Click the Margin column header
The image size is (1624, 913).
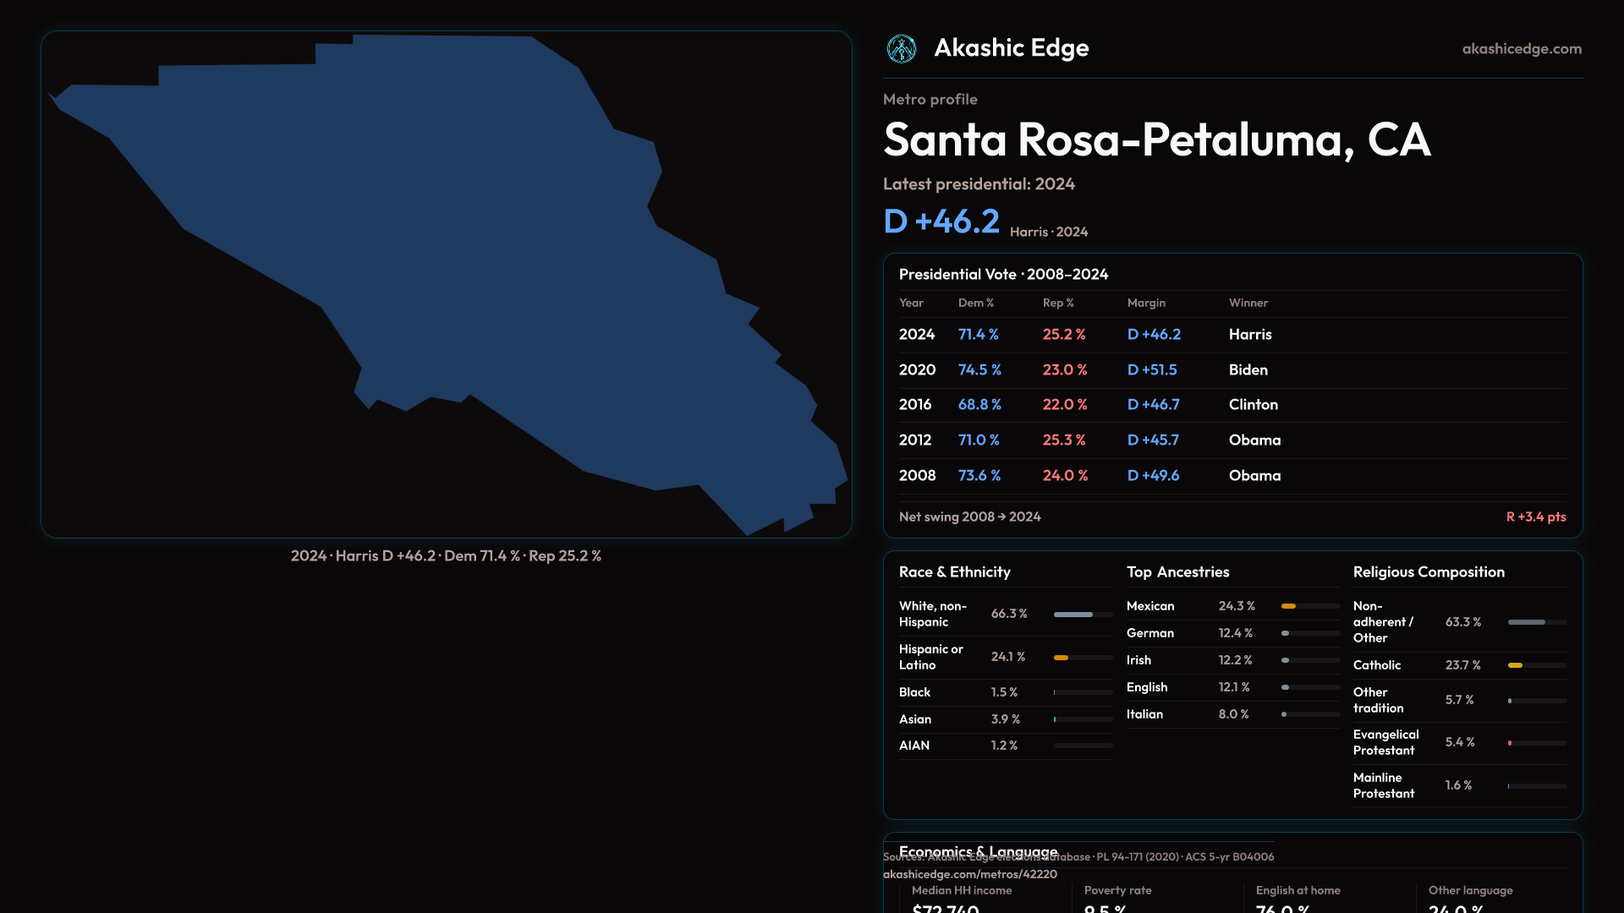coord(1146,303)
